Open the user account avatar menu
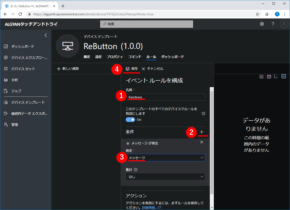The width and height of the screenshot is (290, 210). [x=284, y=24]
